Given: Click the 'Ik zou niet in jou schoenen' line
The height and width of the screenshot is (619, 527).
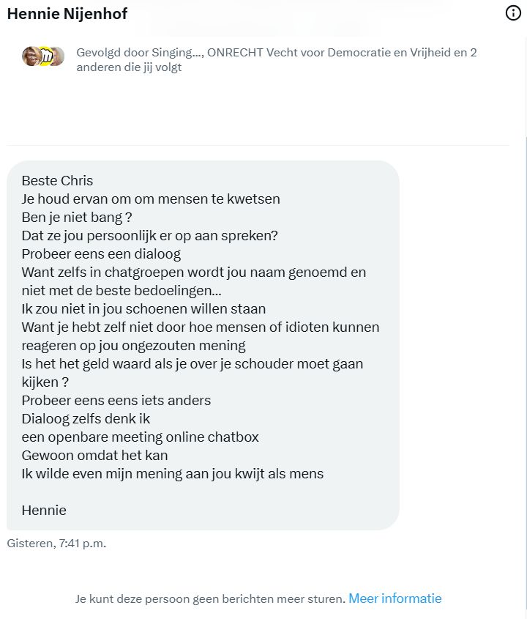Looking at the screenshot, I should (x=143, y=309).
